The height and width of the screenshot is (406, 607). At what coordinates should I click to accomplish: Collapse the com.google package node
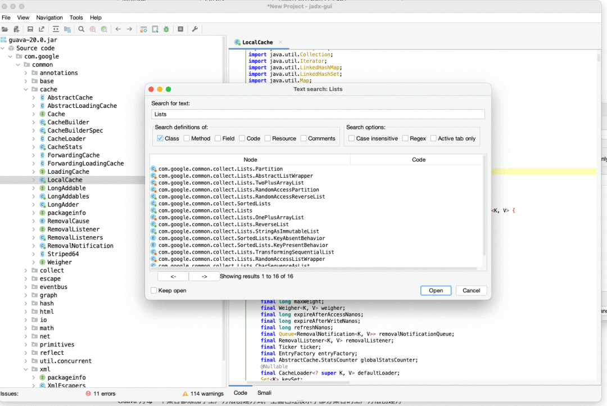coord(11,56)
